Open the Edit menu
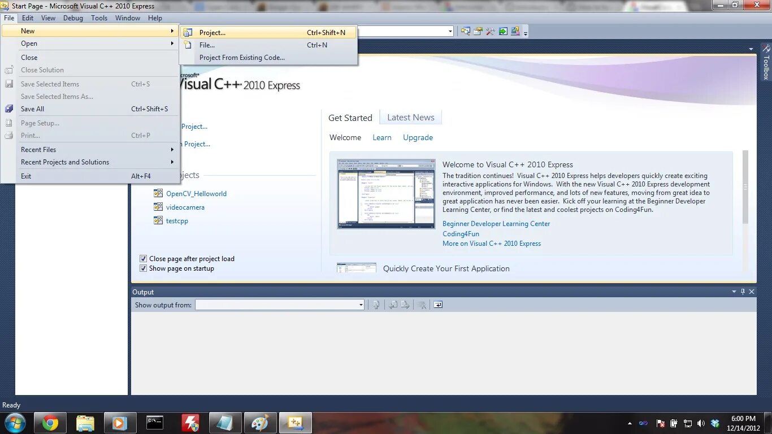Viewport: 772px width, 434px height. pyautogui.click(x=28, y=18)
